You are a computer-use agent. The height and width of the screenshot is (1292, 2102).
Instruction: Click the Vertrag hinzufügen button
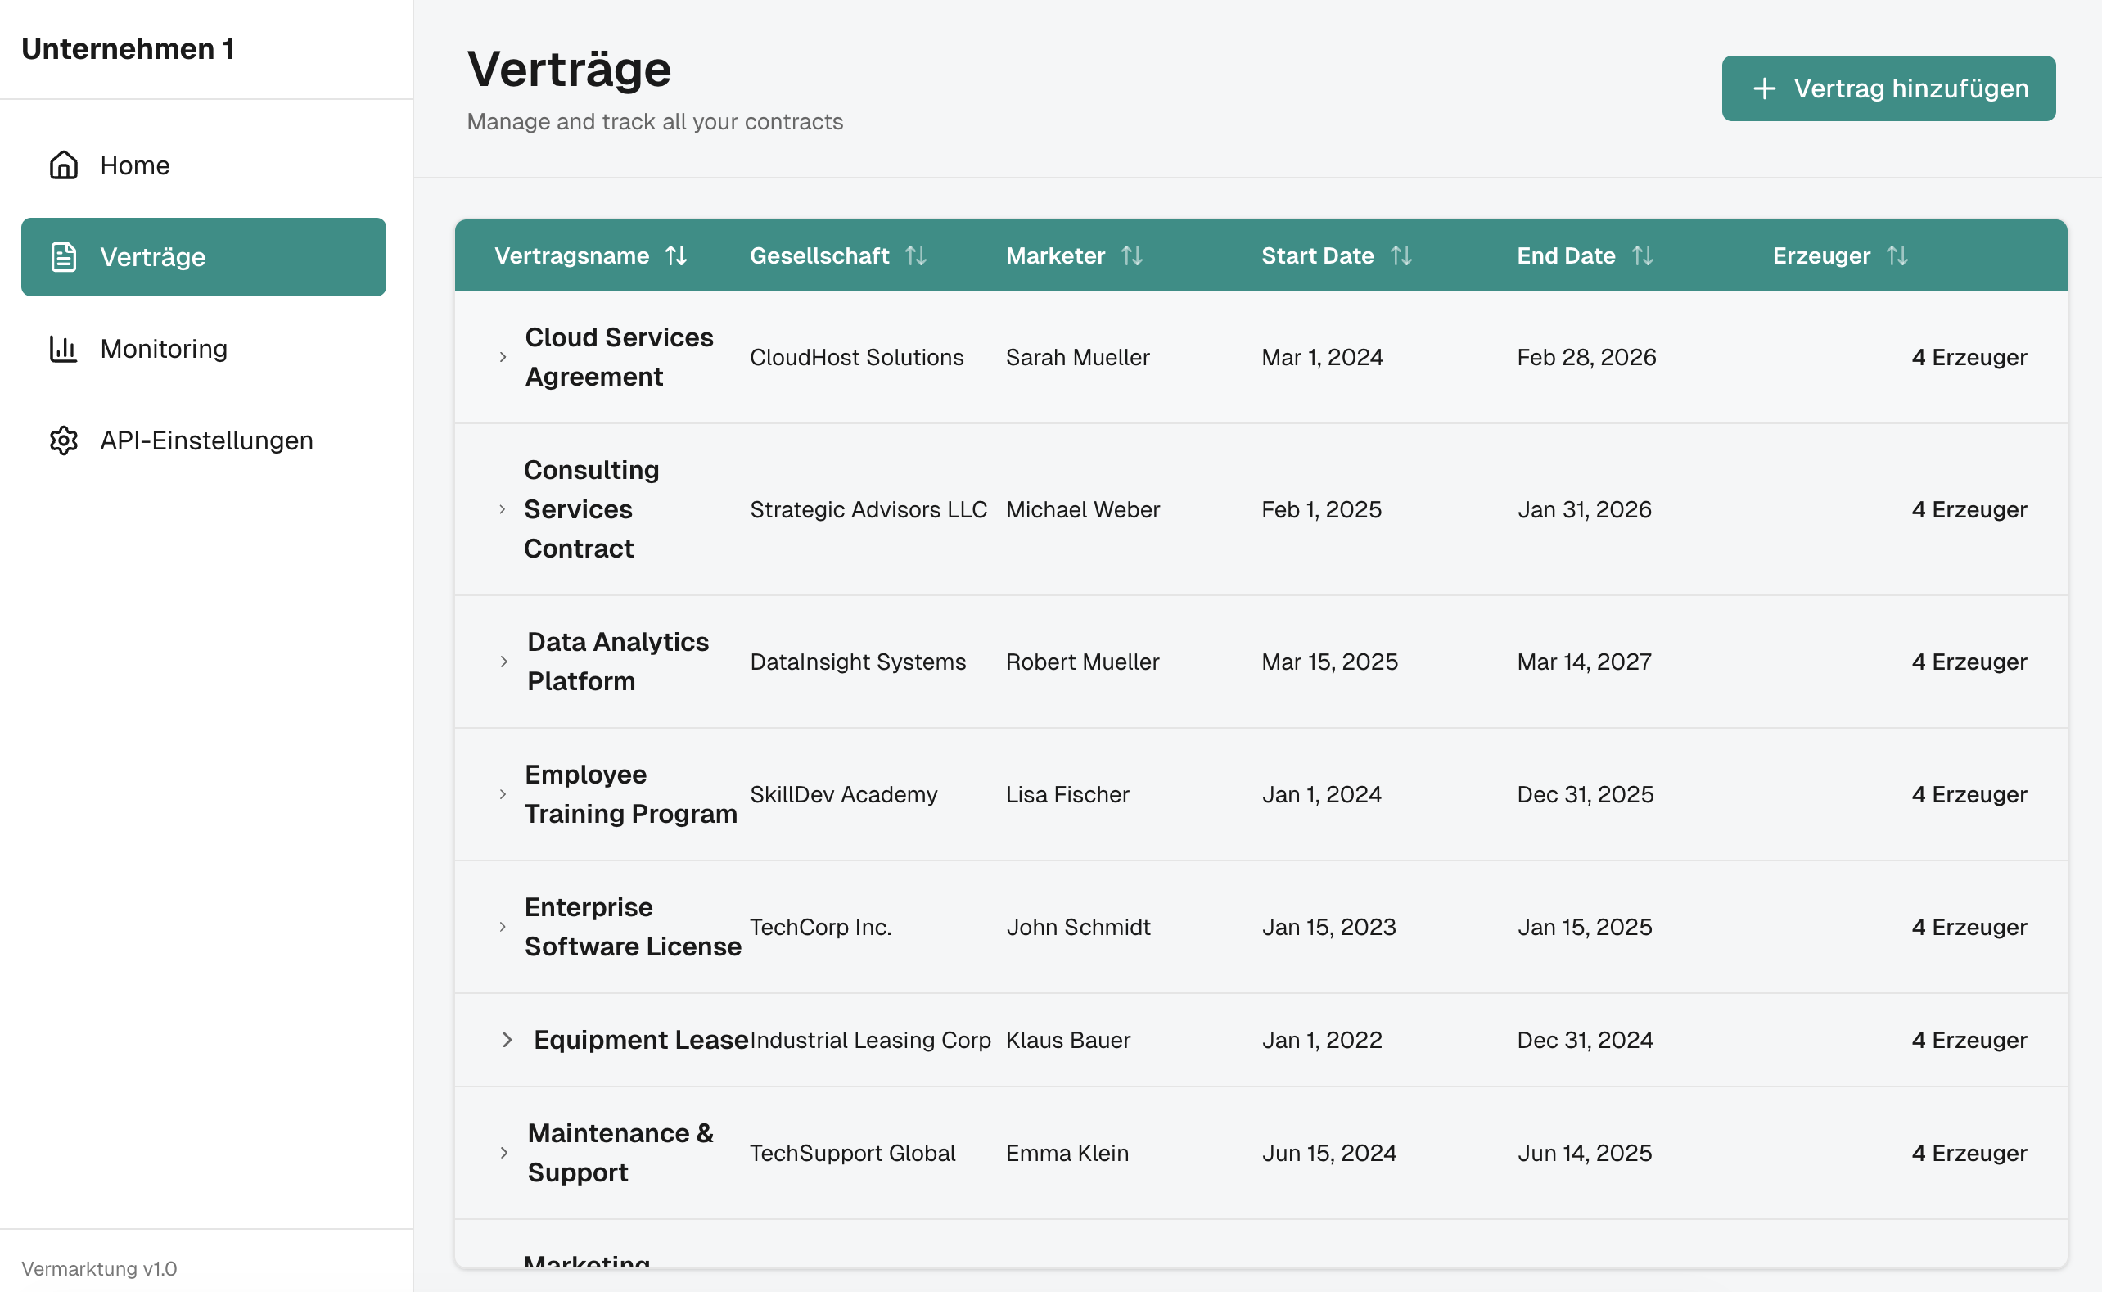click(1888, 88)
